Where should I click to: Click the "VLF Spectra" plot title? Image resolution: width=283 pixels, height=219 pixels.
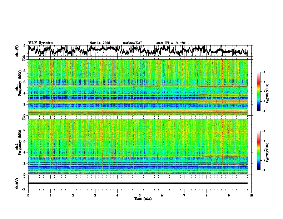tap(40, 43)
